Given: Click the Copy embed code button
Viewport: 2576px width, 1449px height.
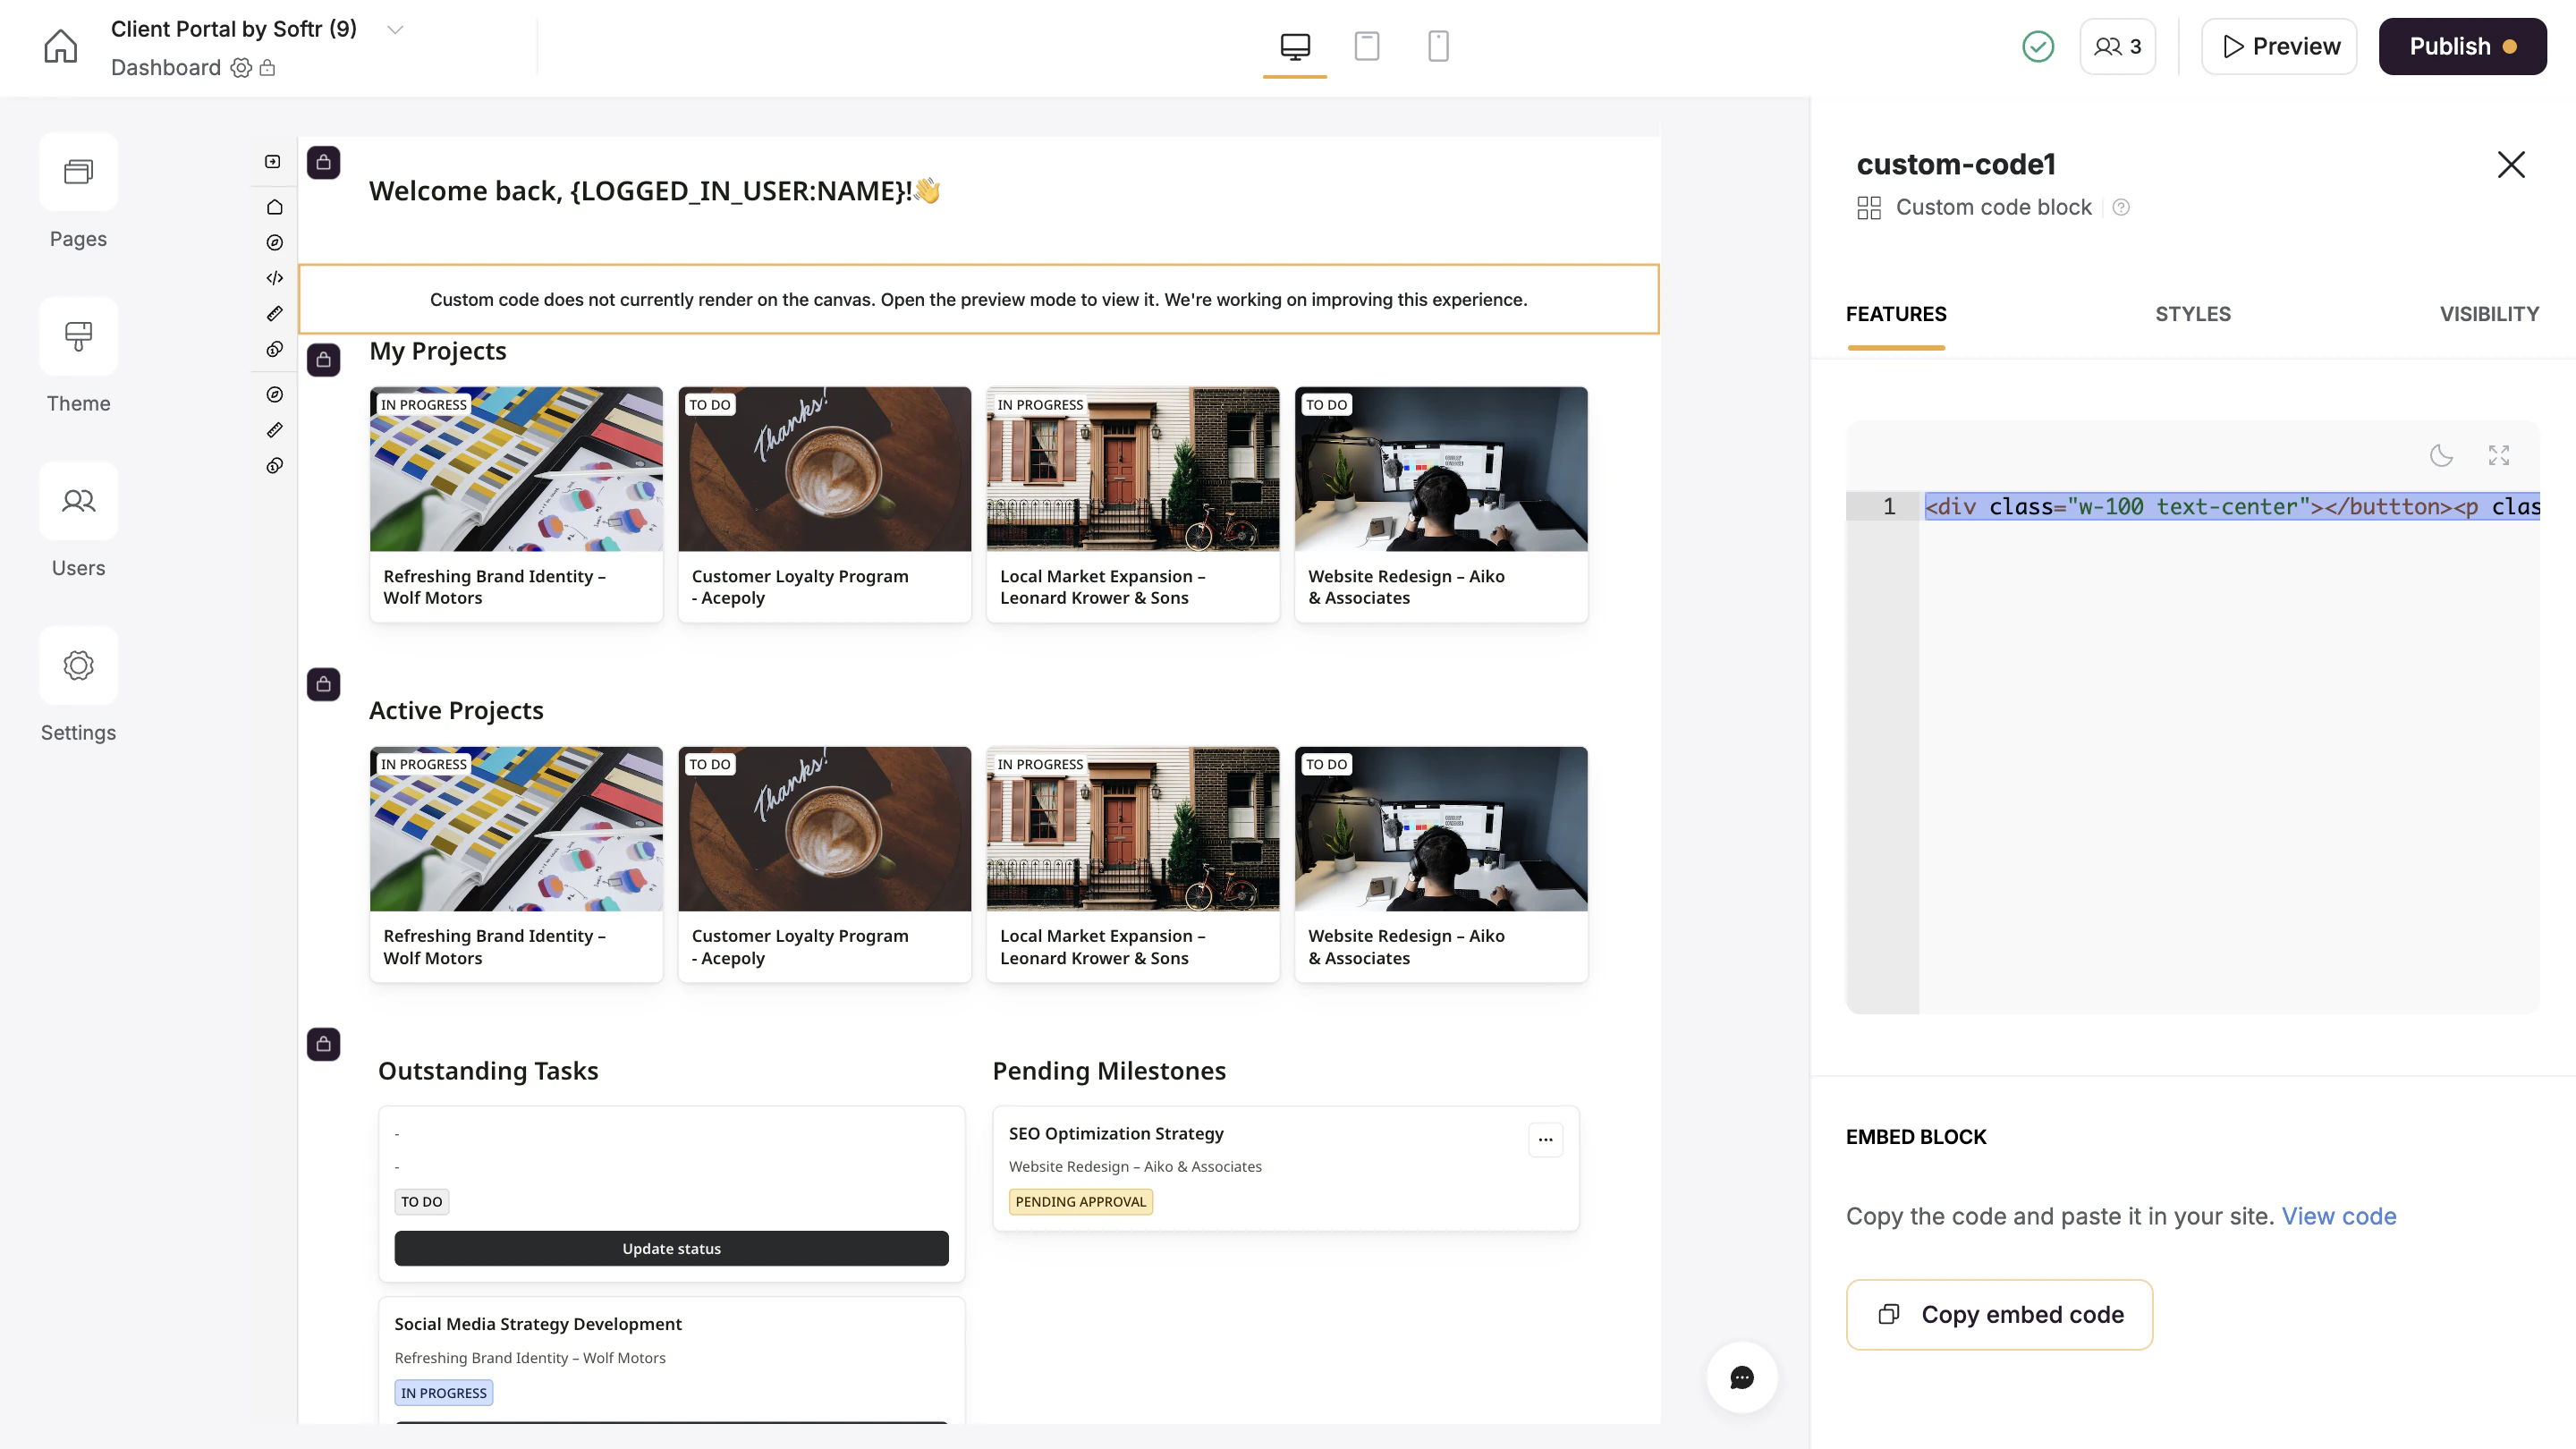Looking at the screenshot, I should 1999,1314.
